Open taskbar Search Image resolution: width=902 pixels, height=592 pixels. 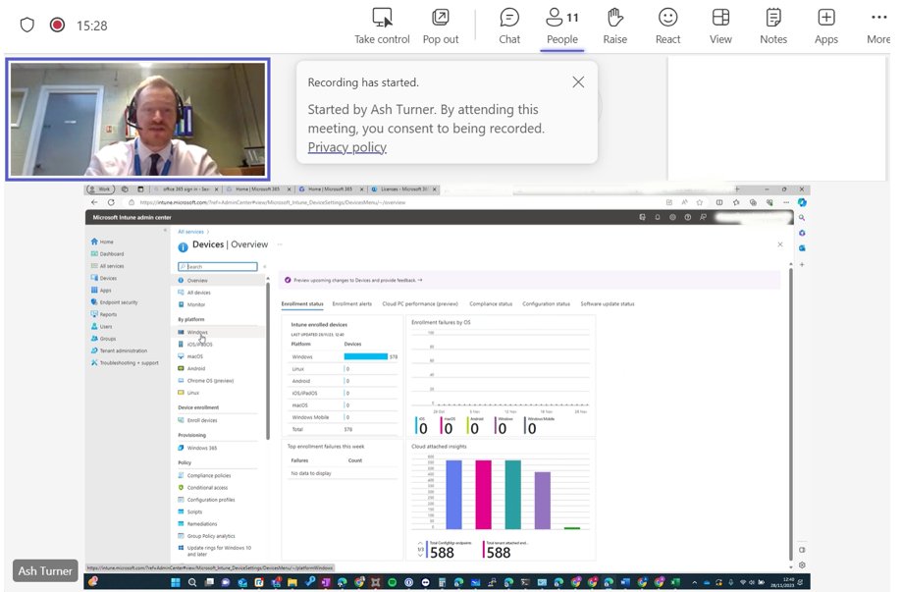tap(192, 582)
